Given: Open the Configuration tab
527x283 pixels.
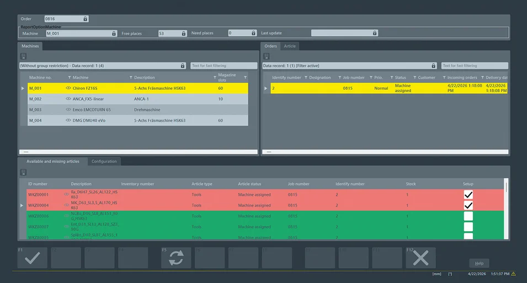Looking at the screenshot, I should [104, 161].
